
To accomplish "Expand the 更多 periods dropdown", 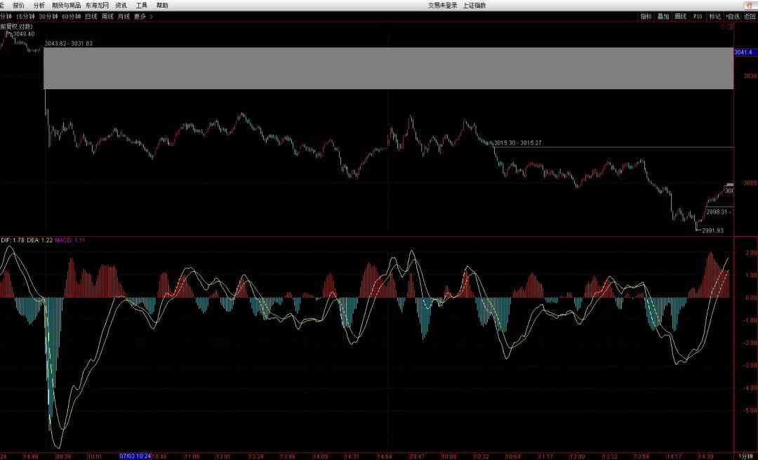I will [142, 15].
